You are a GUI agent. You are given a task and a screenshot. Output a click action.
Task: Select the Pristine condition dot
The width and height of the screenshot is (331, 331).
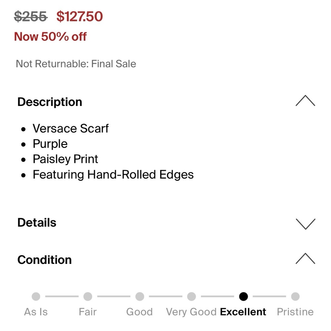pyautogui.click(x=295, y=296)
